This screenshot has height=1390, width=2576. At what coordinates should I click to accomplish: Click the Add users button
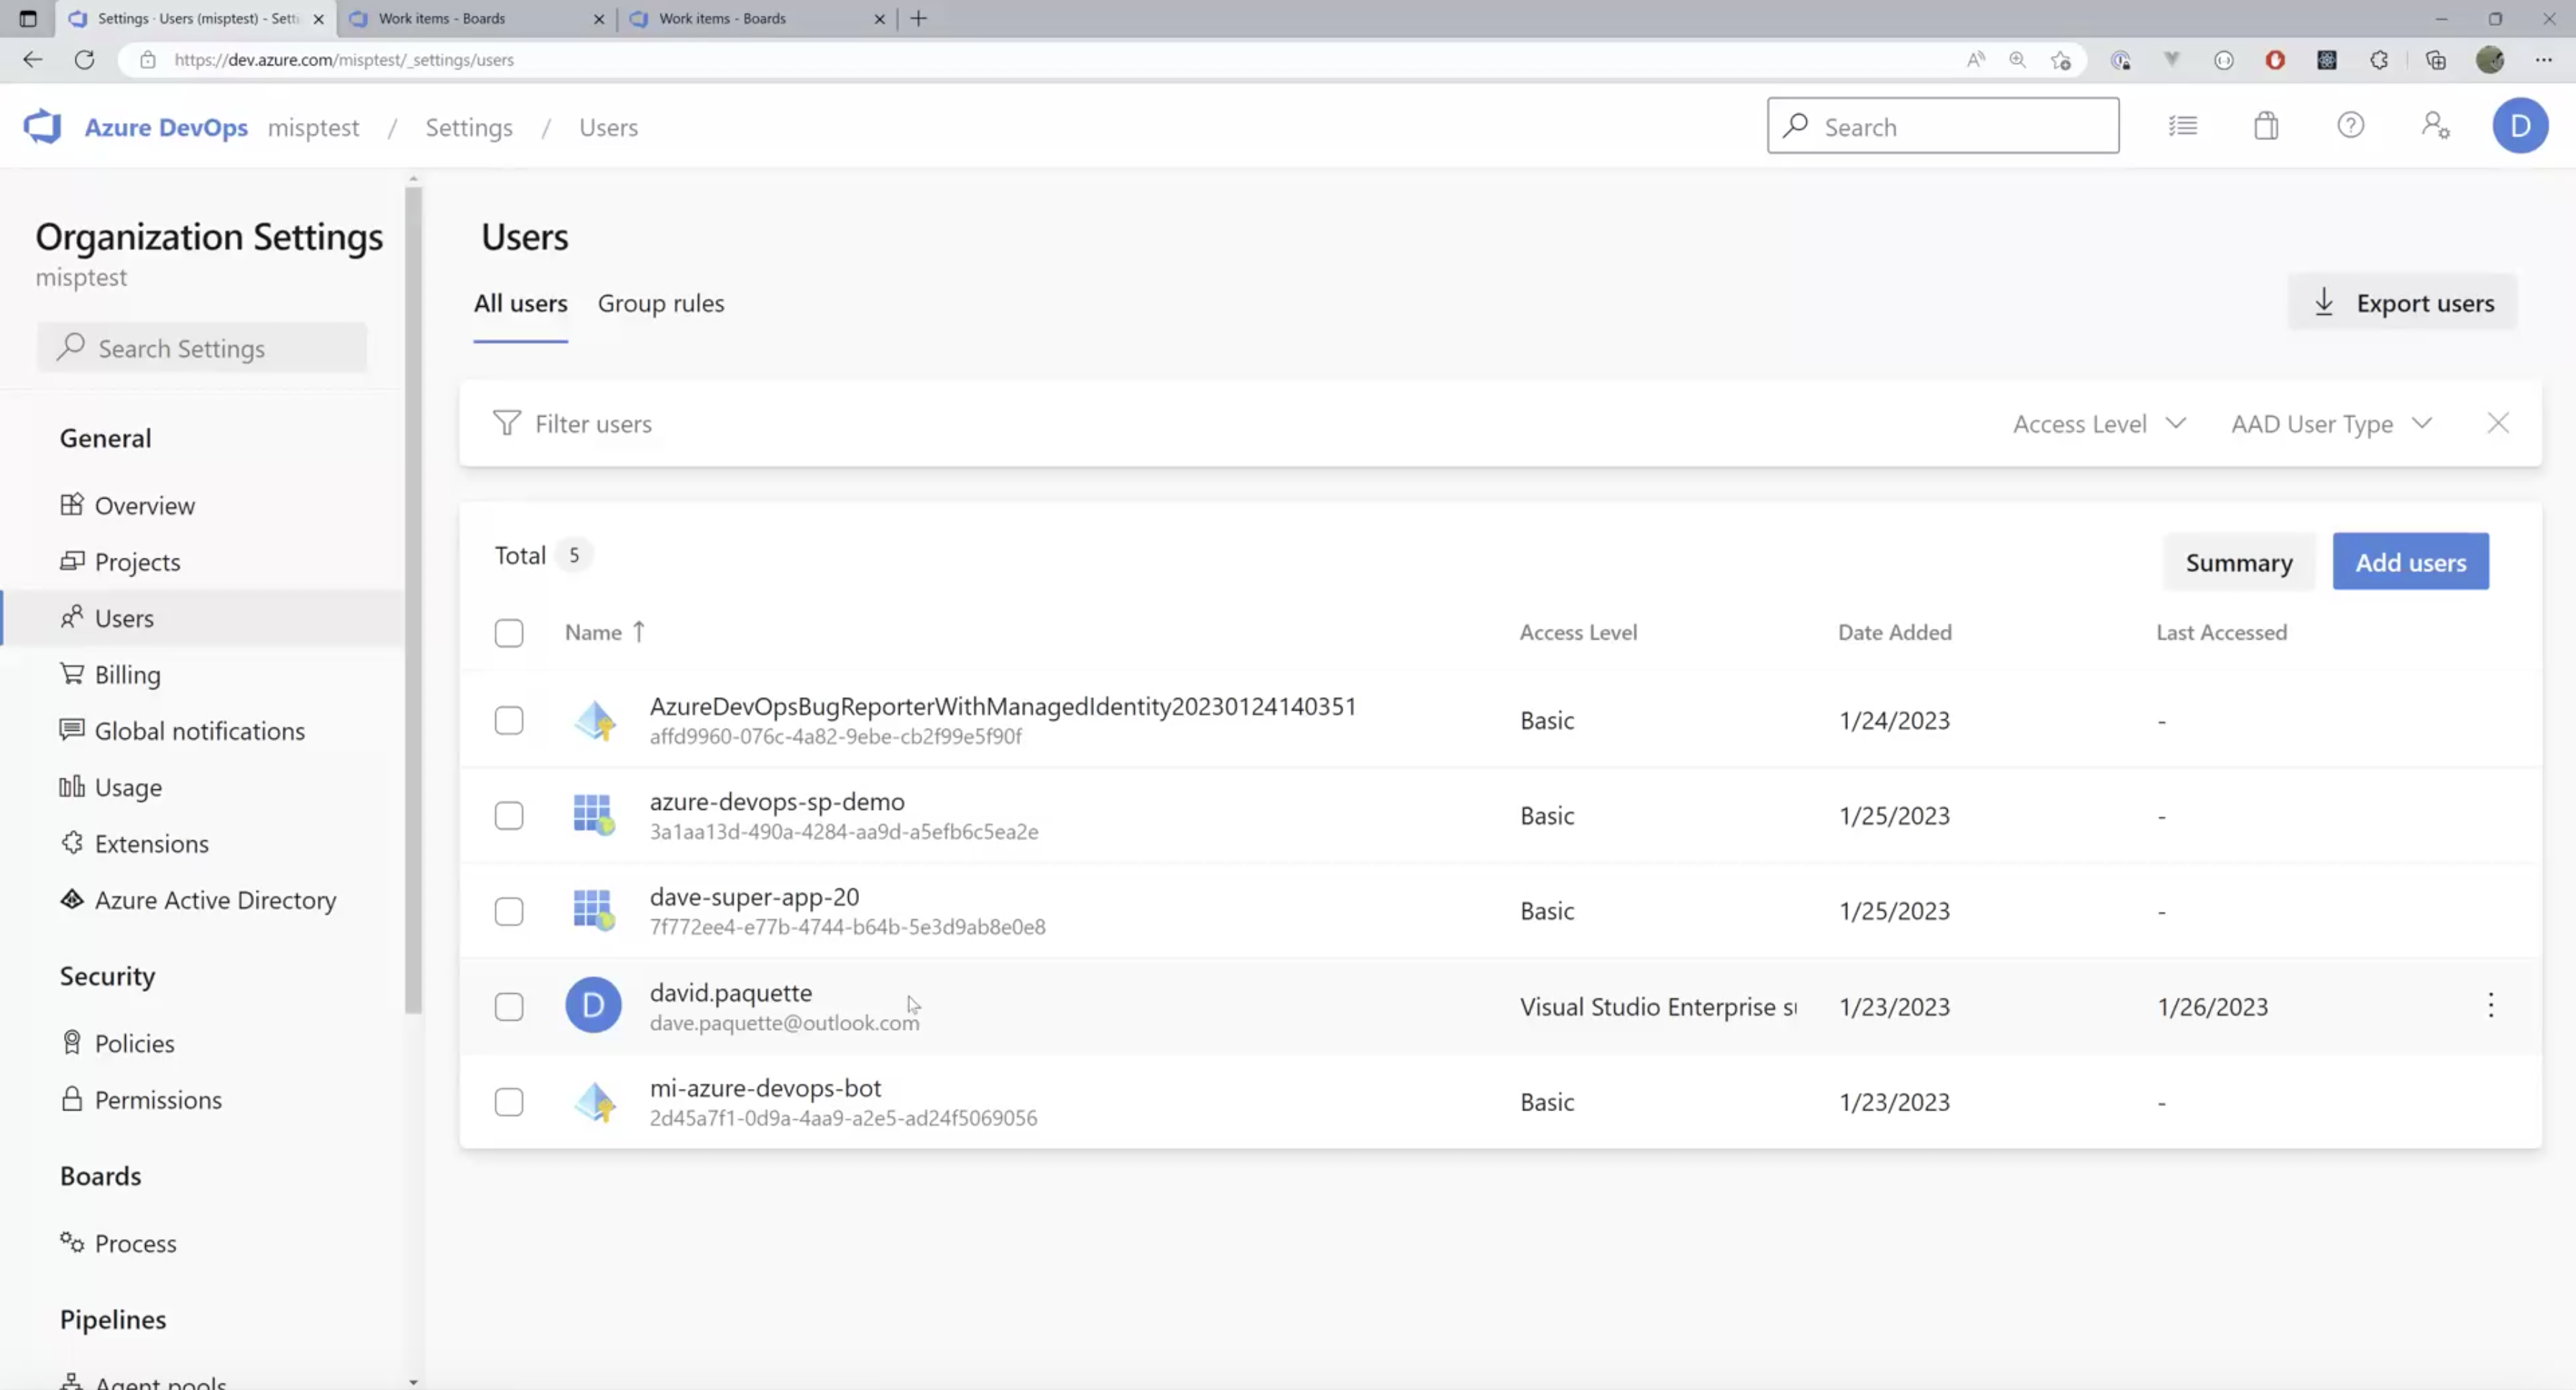2410,562
